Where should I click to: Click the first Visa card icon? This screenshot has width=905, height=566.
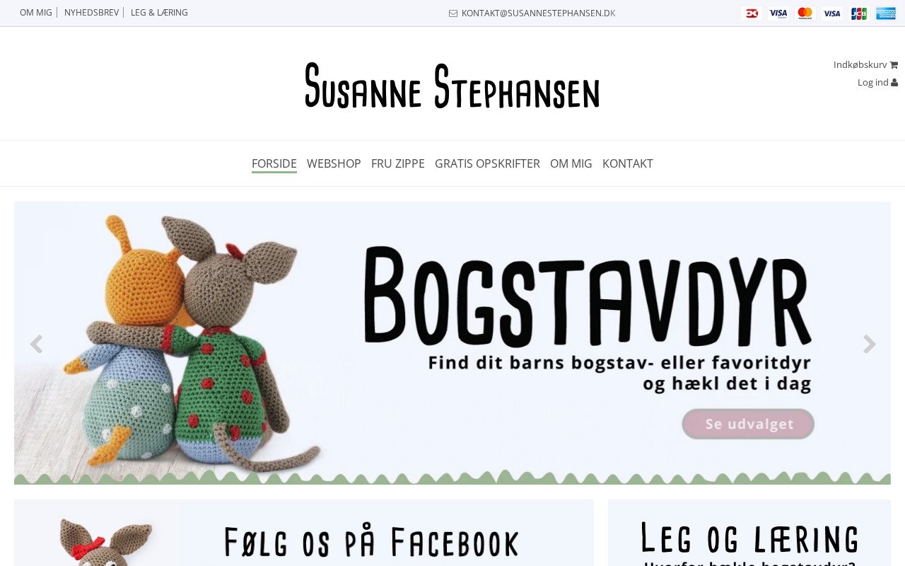pyautogui.click(x=778, y=13)
